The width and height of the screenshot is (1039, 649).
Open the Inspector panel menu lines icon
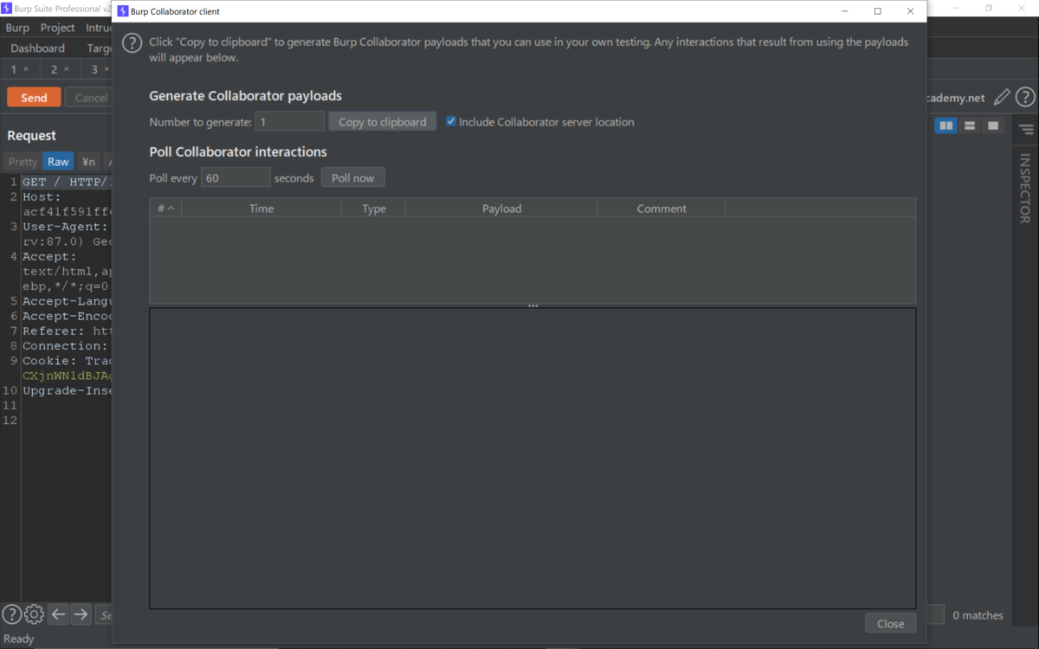pos(1026,130)
